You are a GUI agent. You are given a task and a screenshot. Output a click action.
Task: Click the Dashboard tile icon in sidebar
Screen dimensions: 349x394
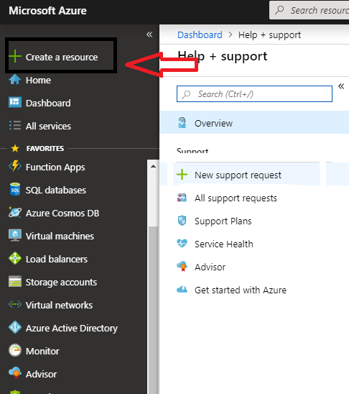(15, 103)
